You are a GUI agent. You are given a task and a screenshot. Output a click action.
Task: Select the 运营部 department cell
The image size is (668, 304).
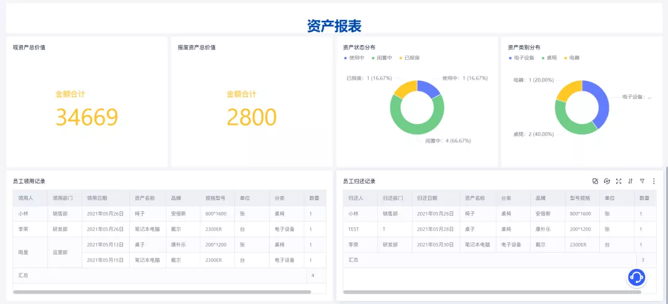click(x=64, y=253)
